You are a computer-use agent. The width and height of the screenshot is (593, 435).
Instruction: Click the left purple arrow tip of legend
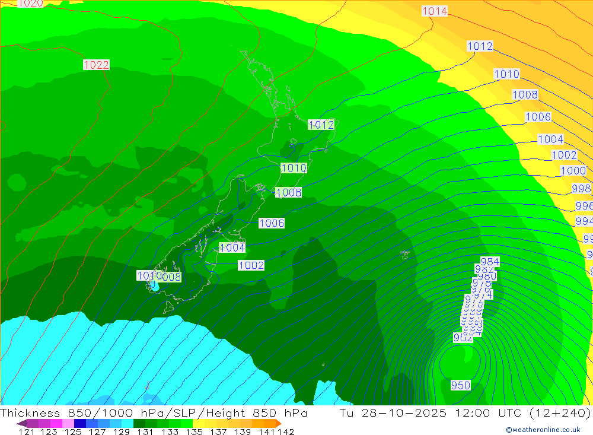coord(21,423)
